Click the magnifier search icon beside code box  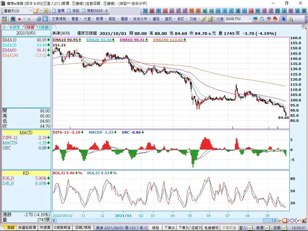pos(262,19)
